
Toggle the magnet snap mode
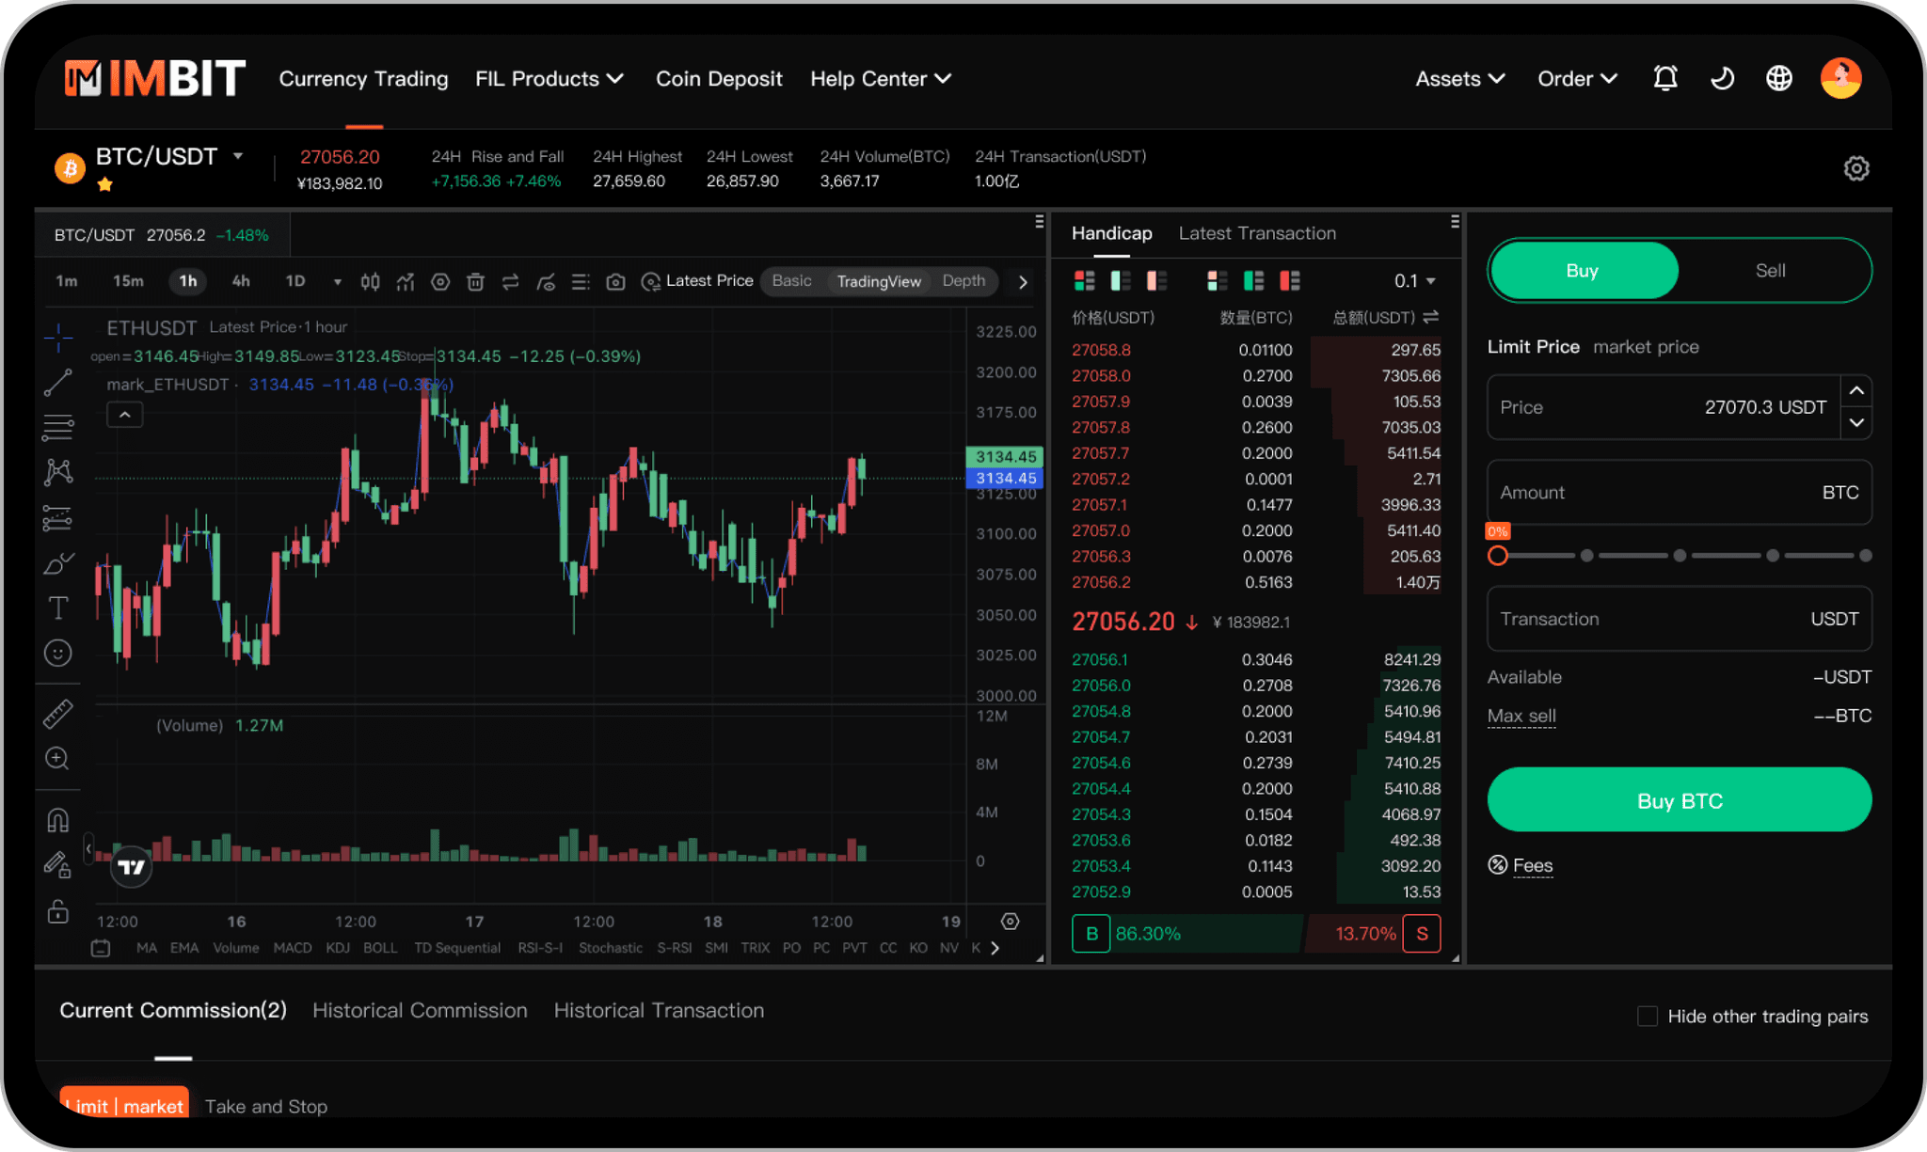[x=58, y=820]
